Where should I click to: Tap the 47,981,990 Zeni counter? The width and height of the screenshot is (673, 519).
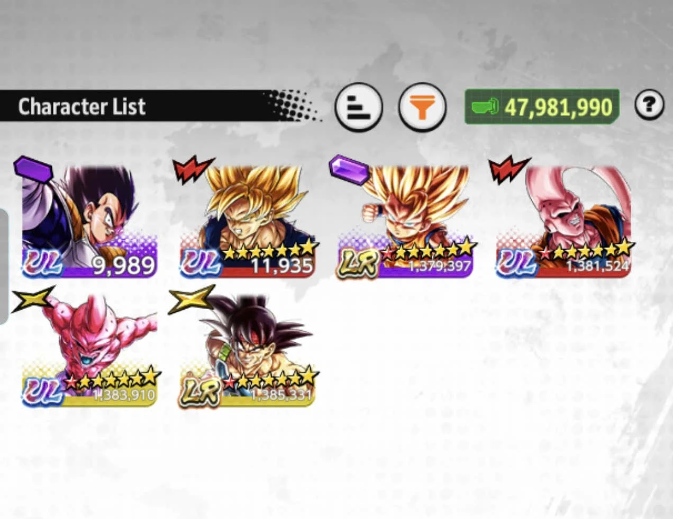click(542, 107)
